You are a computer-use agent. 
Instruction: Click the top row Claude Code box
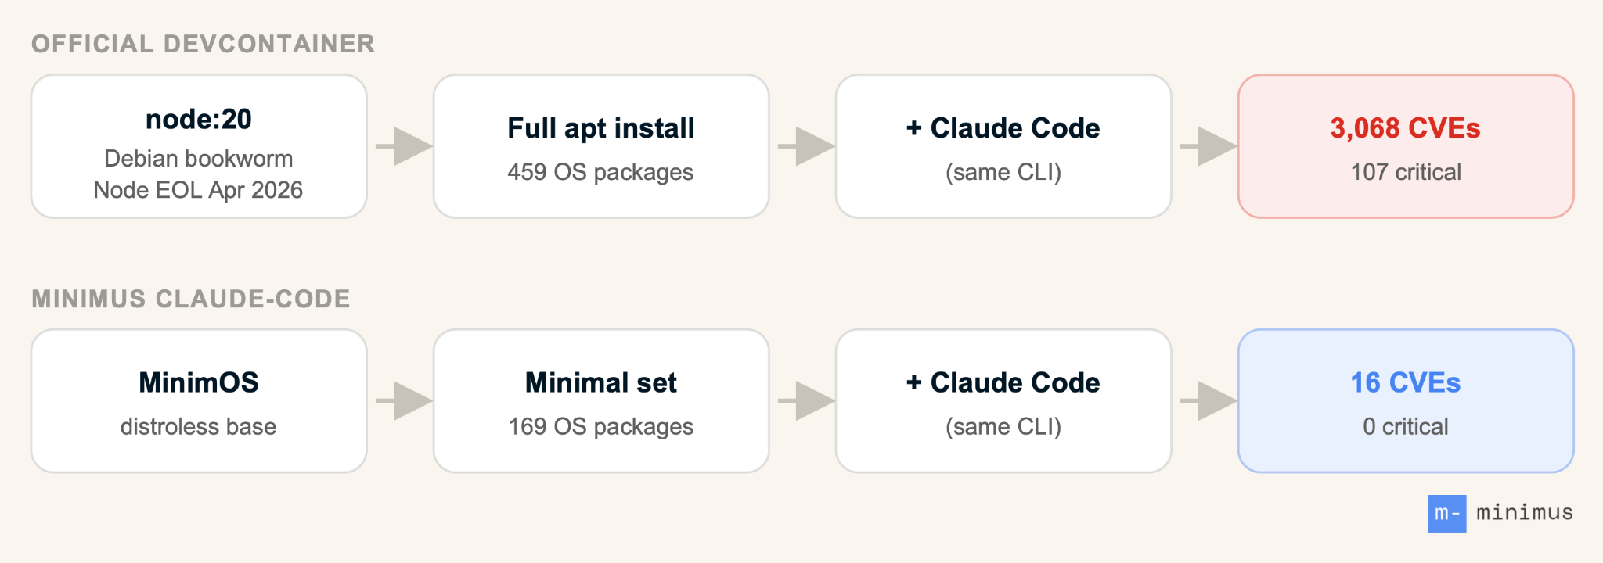pyautogui.click(x=1003, y=146)
